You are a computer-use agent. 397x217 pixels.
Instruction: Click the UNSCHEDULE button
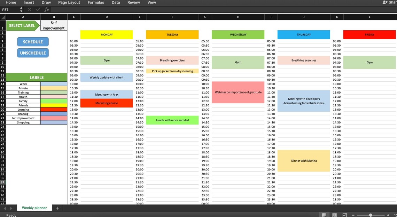point(33,53)
